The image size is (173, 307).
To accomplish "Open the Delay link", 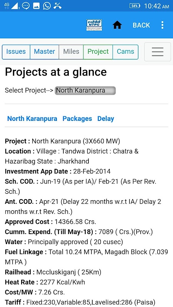I will tap(106, 119).
